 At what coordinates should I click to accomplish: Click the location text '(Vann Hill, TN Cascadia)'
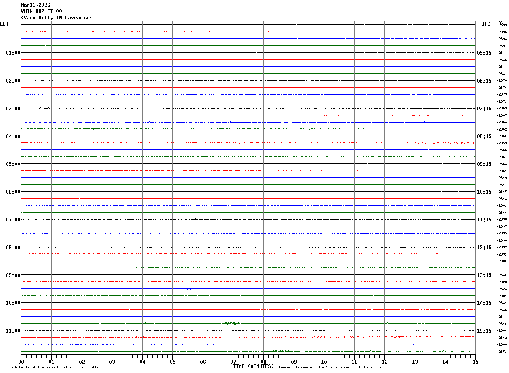56,18
